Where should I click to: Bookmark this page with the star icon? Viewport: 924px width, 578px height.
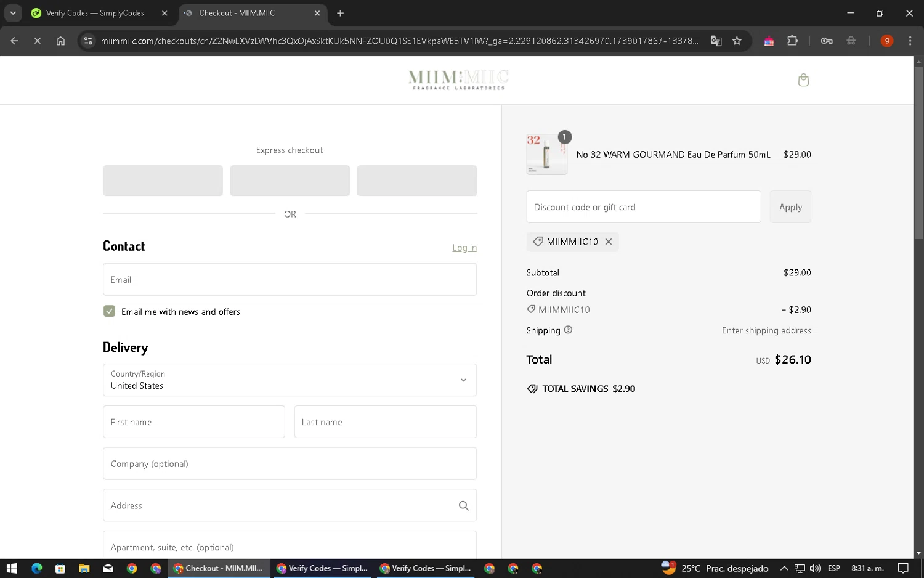coord(737,41)
